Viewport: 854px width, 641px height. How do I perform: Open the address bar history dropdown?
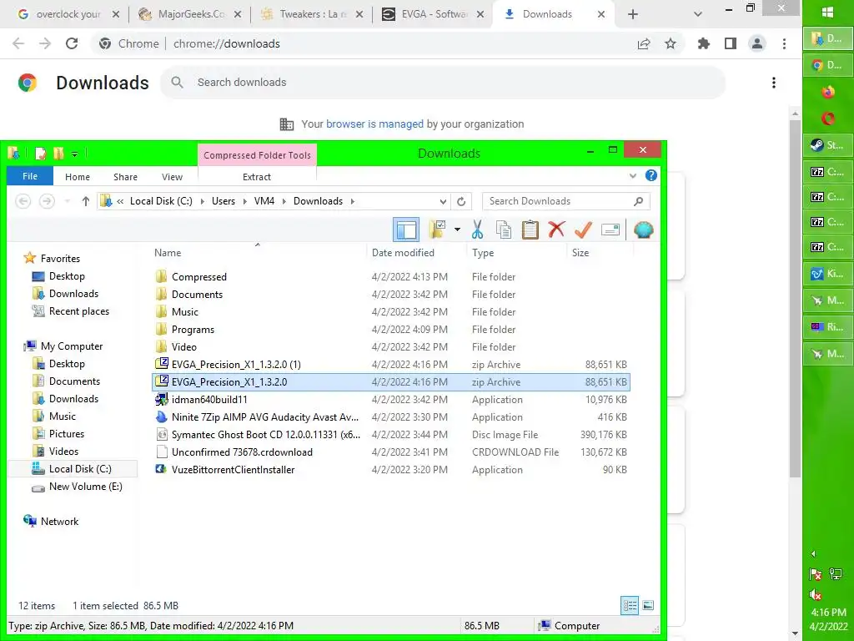(444, 201)
